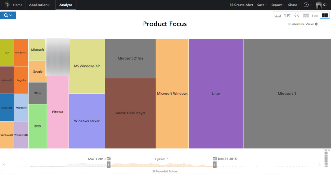Open the Save dropdown
The width and height of the screenshot is (331, 174).
(x=262, y=5)
